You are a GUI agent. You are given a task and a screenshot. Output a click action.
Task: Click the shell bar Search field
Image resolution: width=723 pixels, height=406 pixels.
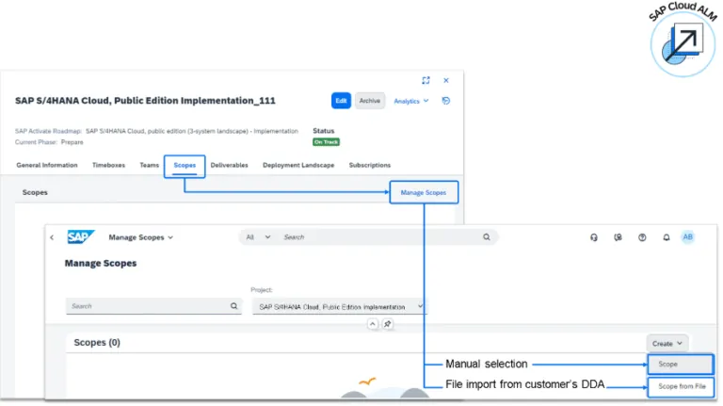tap(380, 237)
